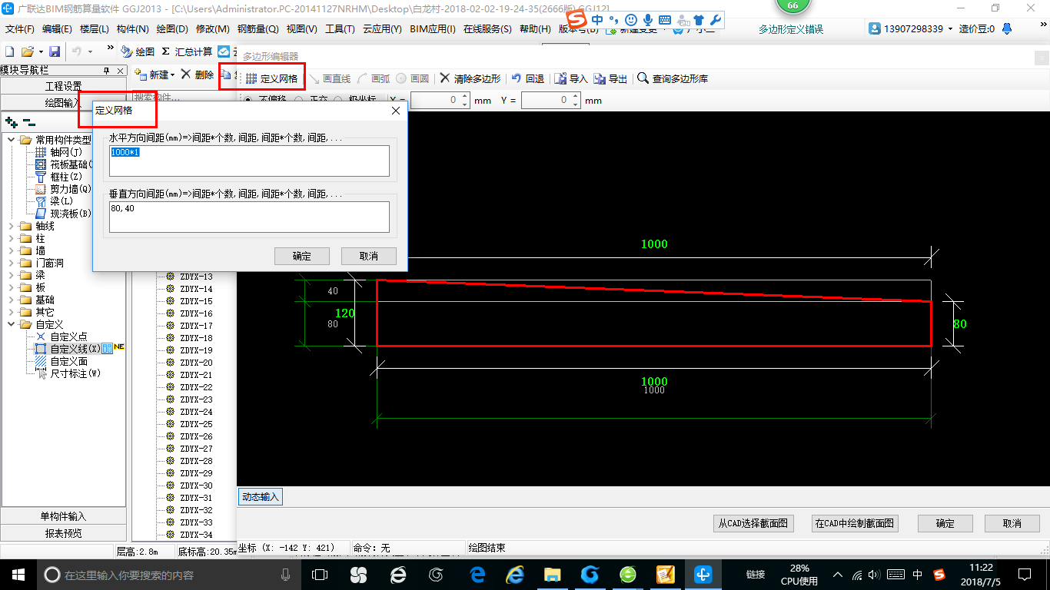Click collapse-all minus icon in navigation tree
Viewport: 1050px width, 590px height.
[28, 122]
